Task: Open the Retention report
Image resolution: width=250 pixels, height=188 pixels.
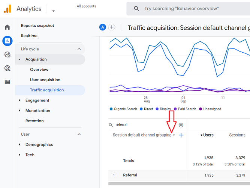Action: point(34,121)
